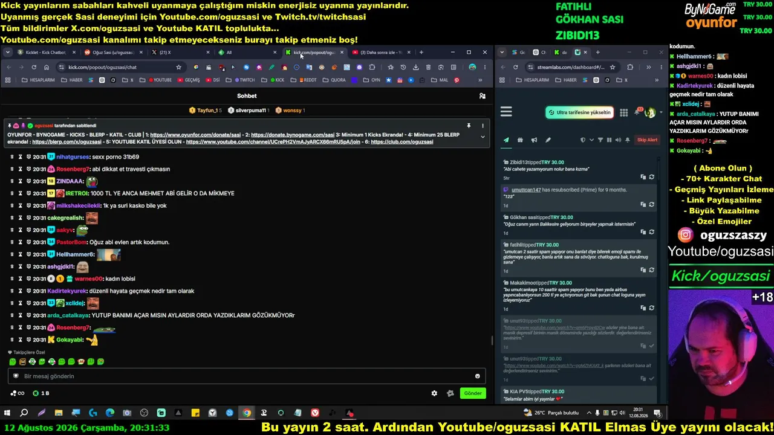Open the Streamlabs apps grid

click(x=623, y=112)
